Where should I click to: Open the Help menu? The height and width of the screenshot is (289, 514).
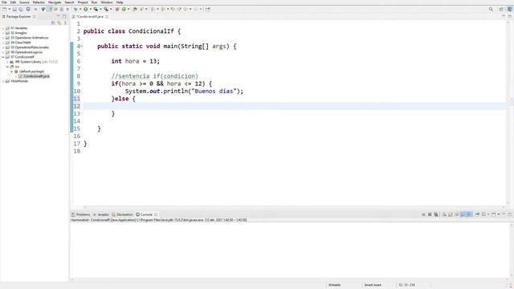tap(120, 2)
